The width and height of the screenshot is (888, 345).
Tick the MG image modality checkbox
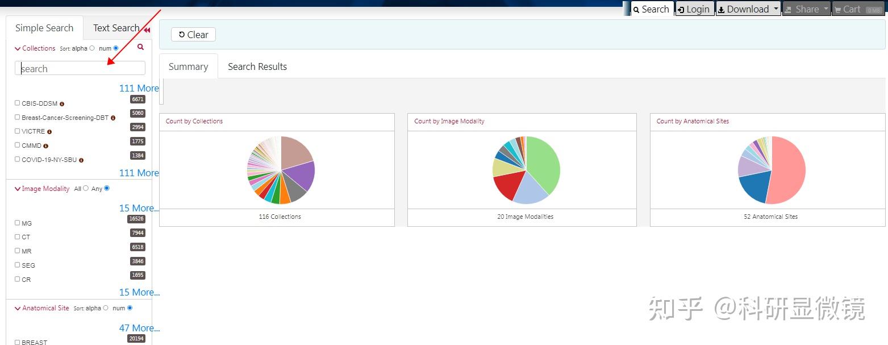click(17, 223)
